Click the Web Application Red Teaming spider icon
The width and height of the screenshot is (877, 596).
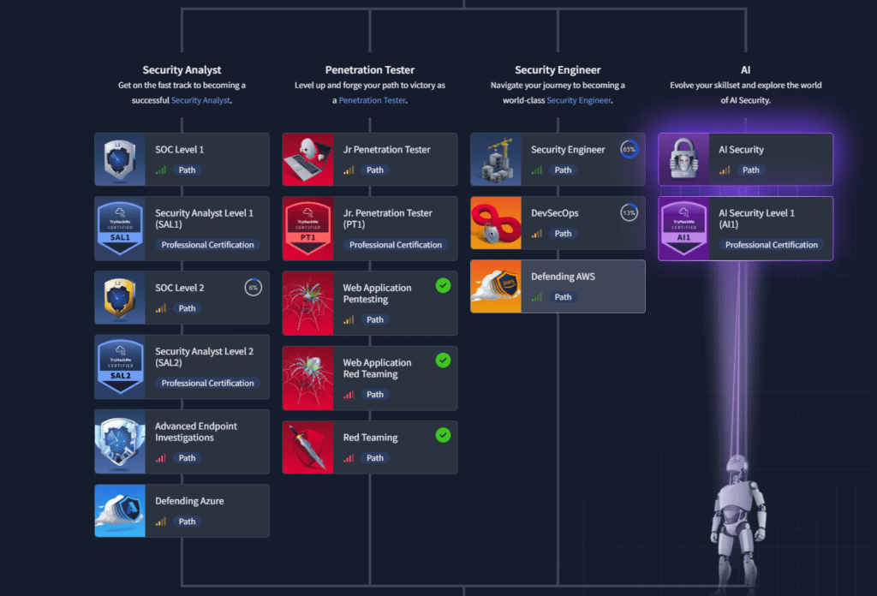[x=307, y=378]
